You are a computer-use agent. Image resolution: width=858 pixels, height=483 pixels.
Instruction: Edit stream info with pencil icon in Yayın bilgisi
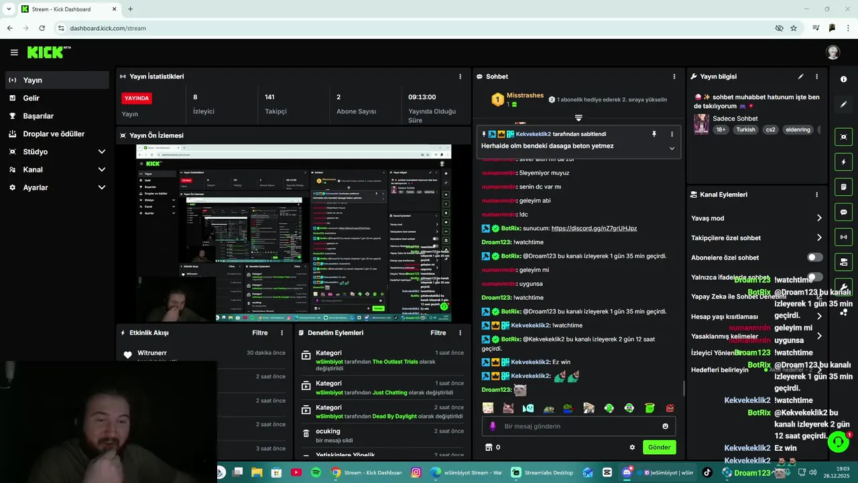point(800,76)
